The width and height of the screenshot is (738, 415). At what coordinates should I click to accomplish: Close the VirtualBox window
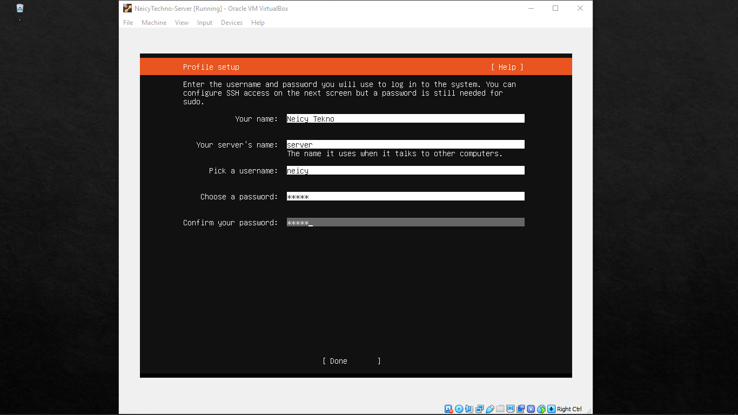point(580,8)
